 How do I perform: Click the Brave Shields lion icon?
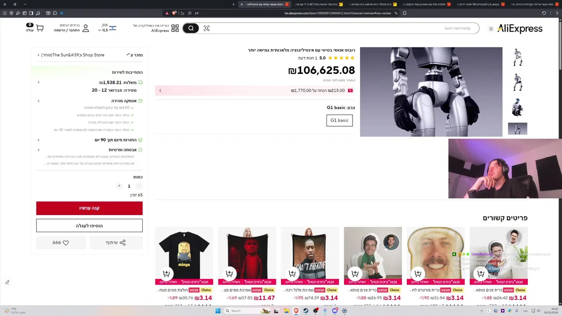coord(174,13)
